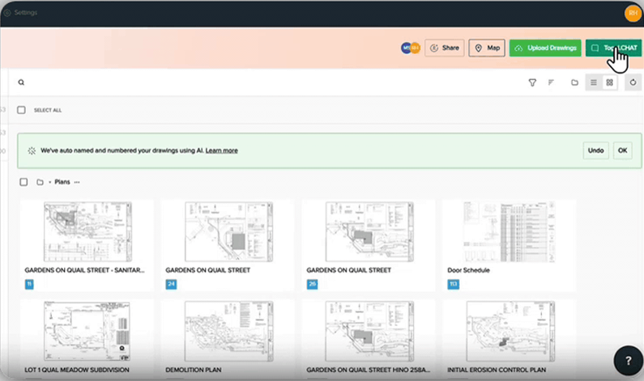Click DEMOLITION PLAN title text
This screenshot has width=644, height=381.
194,370
